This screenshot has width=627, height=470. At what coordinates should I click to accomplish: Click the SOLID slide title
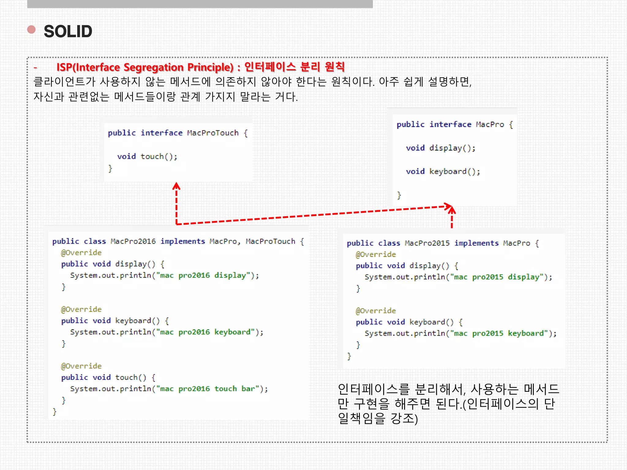coord(68,32)
